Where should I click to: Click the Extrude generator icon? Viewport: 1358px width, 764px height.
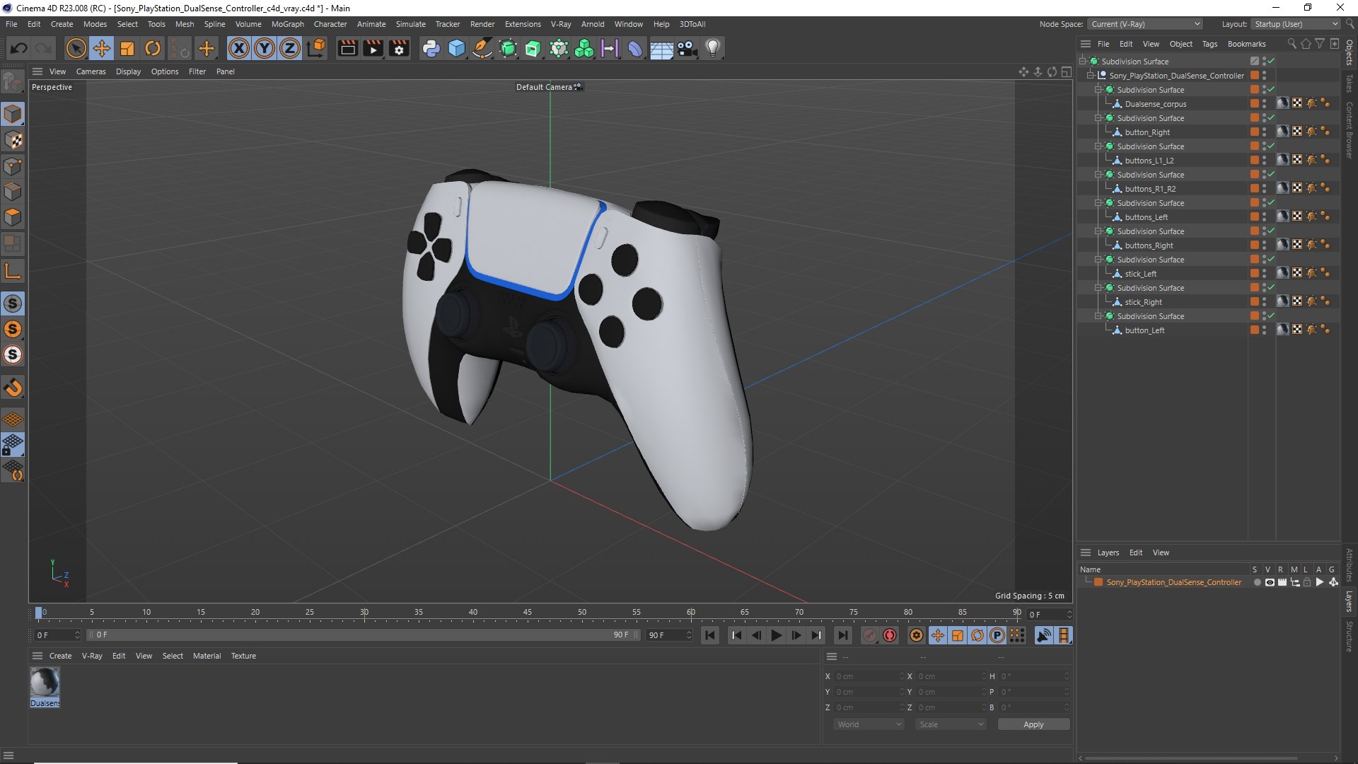pyautogui.click(x=533, y=48)
